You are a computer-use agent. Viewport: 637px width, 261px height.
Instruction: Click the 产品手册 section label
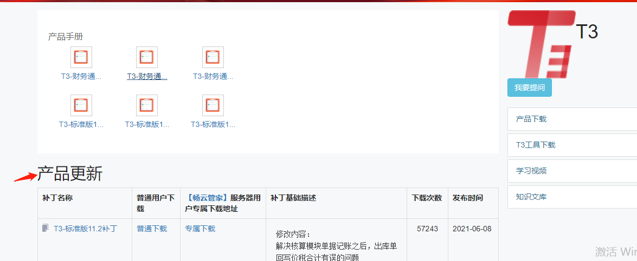(x=66, y=37)
